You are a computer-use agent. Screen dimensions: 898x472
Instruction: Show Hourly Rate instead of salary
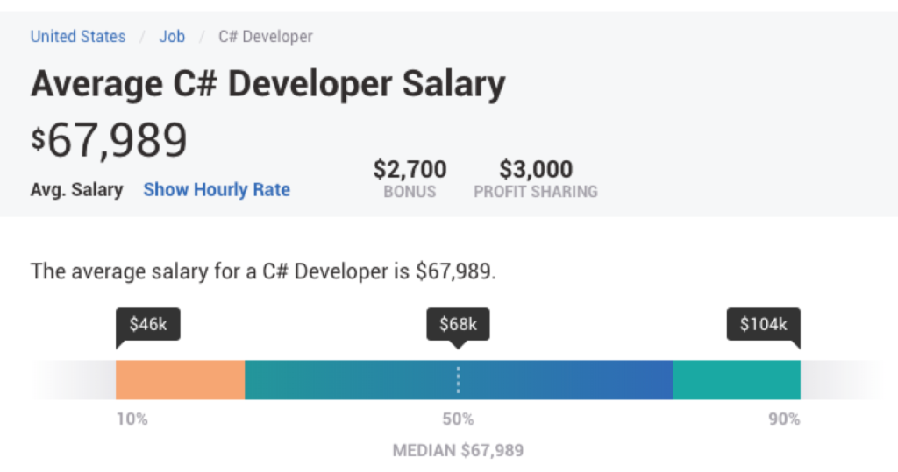pos(217,189)
